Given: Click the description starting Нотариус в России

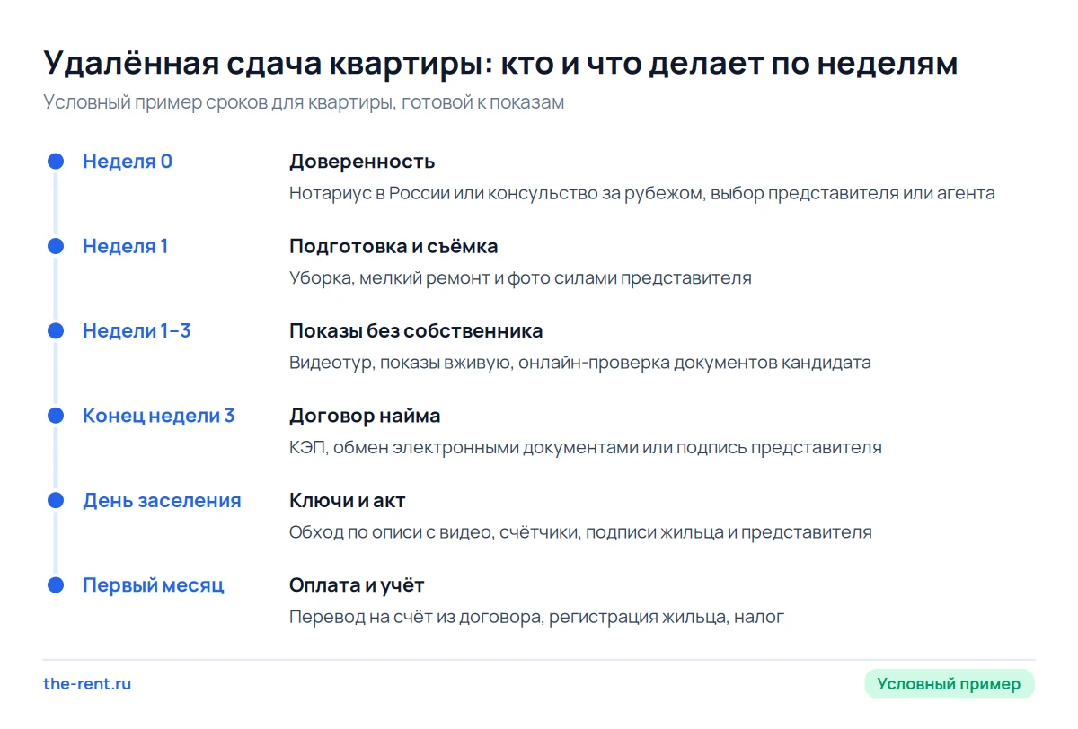Looking at the screenshot, I should [642, 193].
